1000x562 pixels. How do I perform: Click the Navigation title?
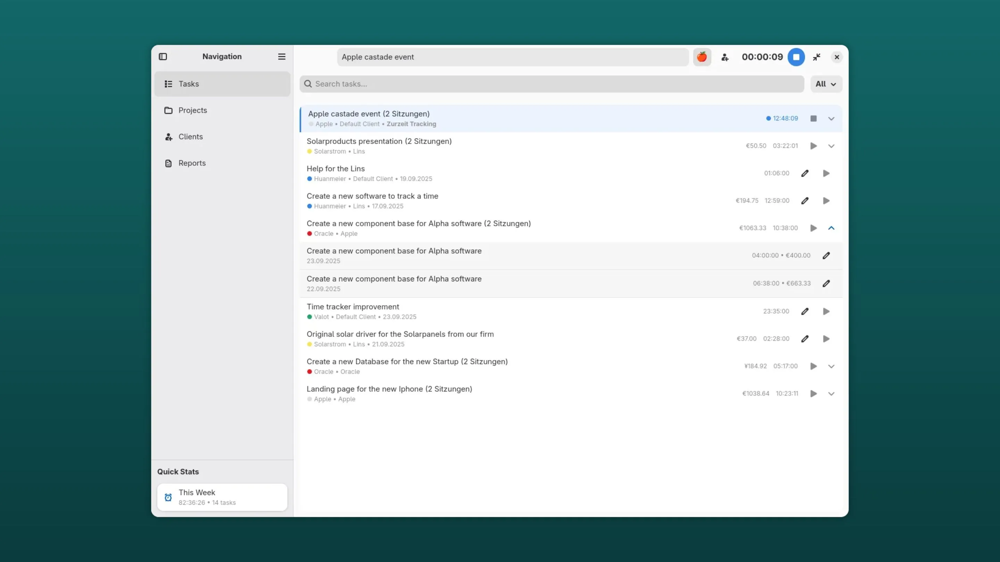tap(222, 57)
